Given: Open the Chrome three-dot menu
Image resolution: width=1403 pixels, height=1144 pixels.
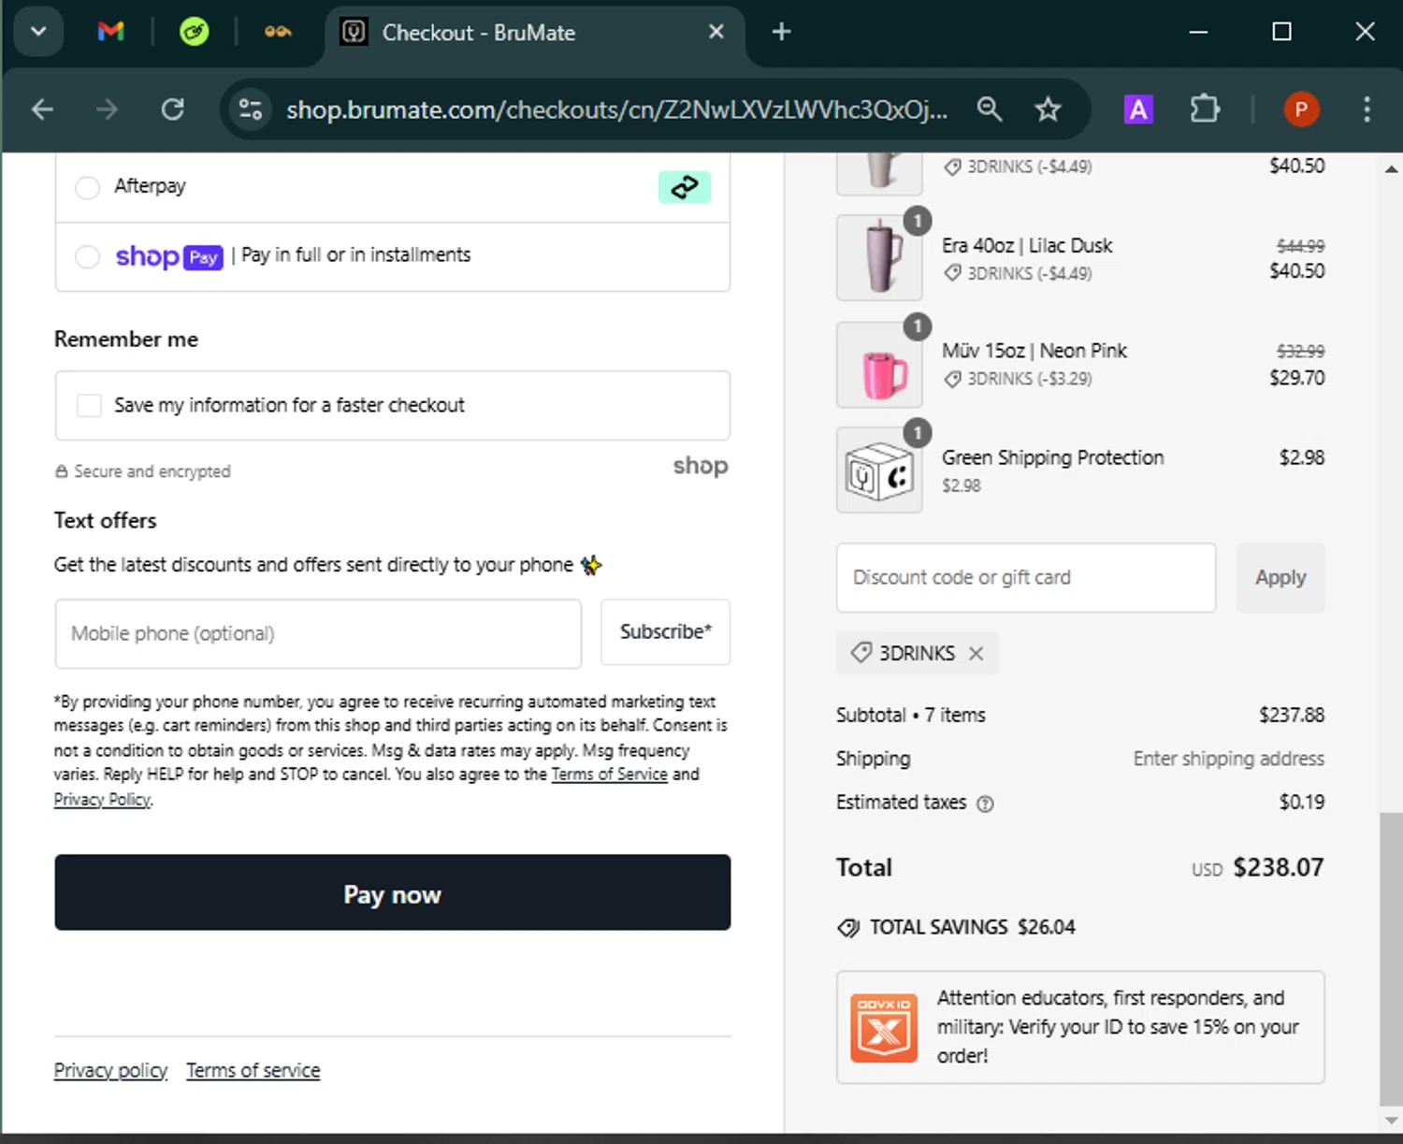Looking at the screenshot, I should [1367, 110].
